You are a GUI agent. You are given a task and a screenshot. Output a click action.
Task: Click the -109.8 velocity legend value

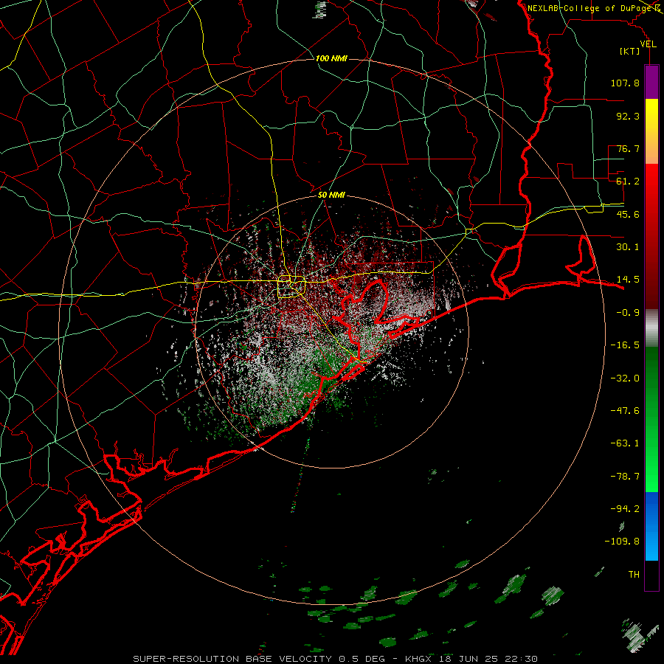click(x=622, y=542)
